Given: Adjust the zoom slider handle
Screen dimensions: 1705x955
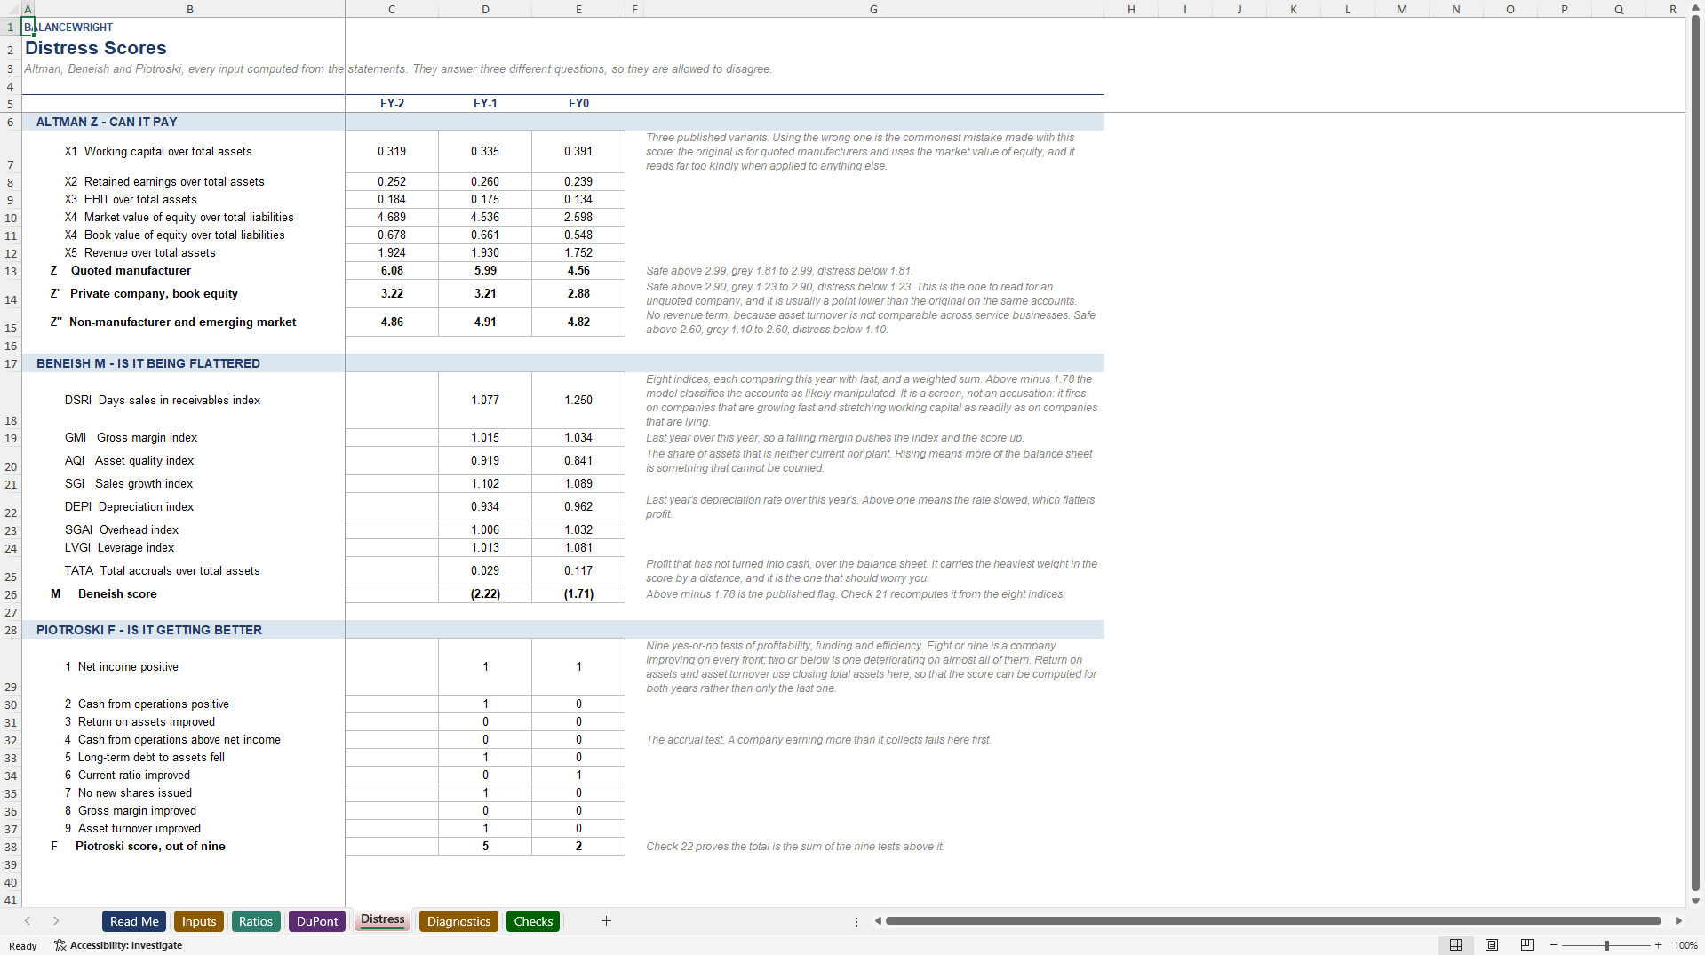Looking at the screenshot, I should 1606,945.
